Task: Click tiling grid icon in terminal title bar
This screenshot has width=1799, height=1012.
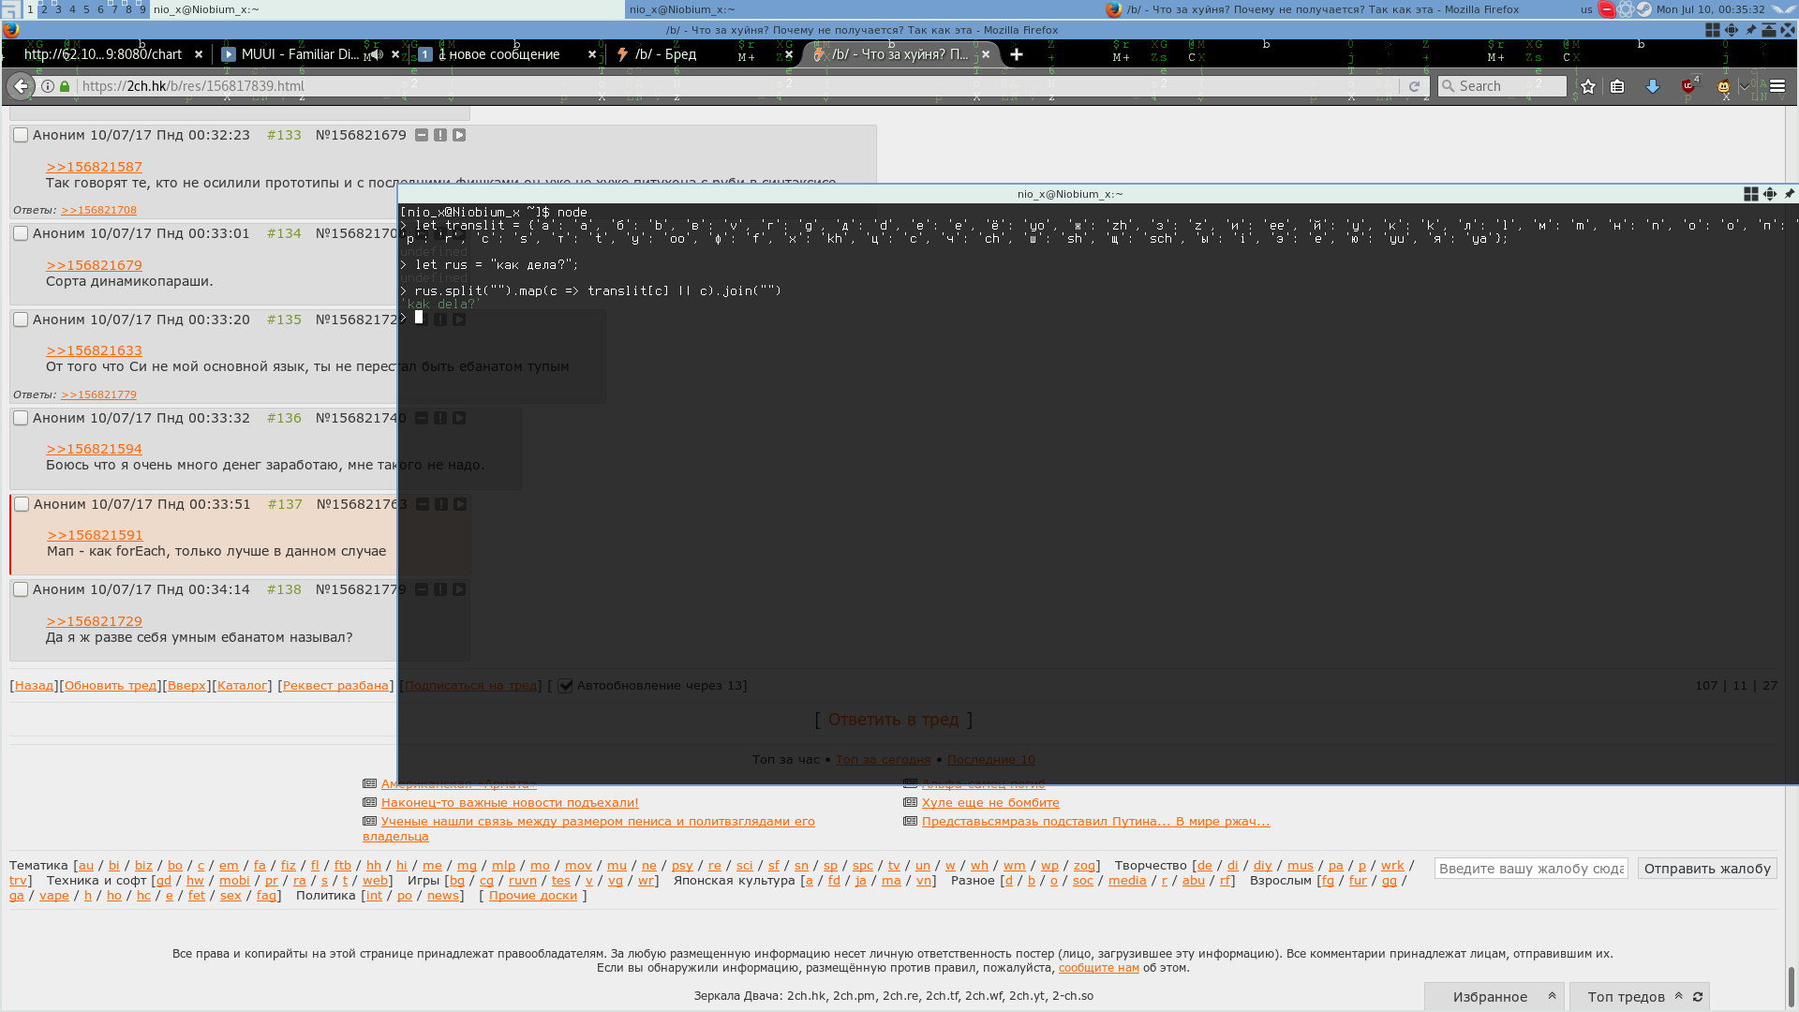Action: (1750, 194)
